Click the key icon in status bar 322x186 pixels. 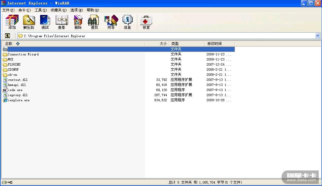click(x=10, y=182)
